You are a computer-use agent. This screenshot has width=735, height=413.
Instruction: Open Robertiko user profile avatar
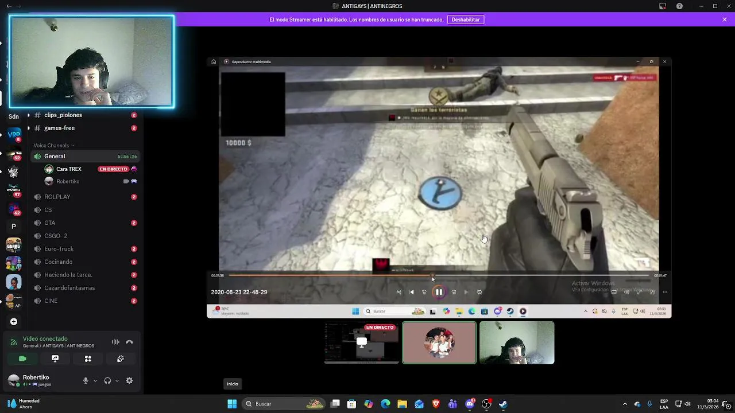tap(14, 380)
